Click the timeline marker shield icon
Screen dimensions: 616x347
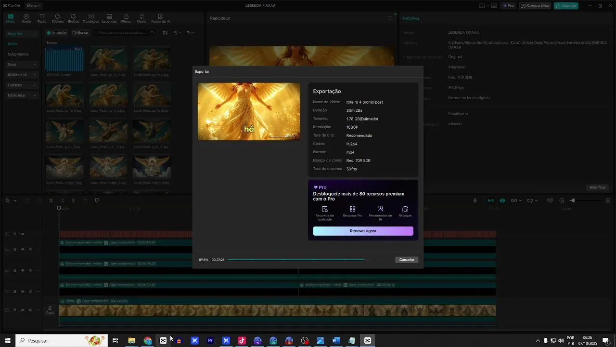point(97,200)
